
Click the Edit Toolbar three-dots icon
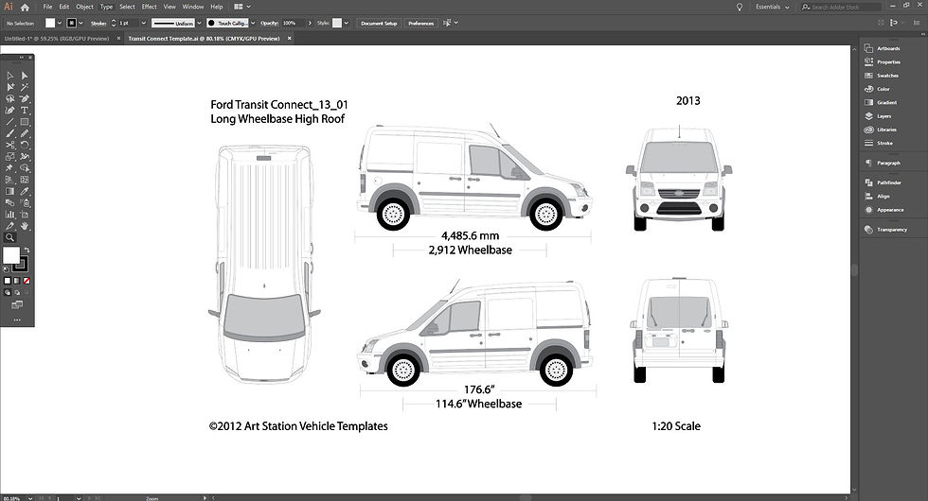pos(17,320)
